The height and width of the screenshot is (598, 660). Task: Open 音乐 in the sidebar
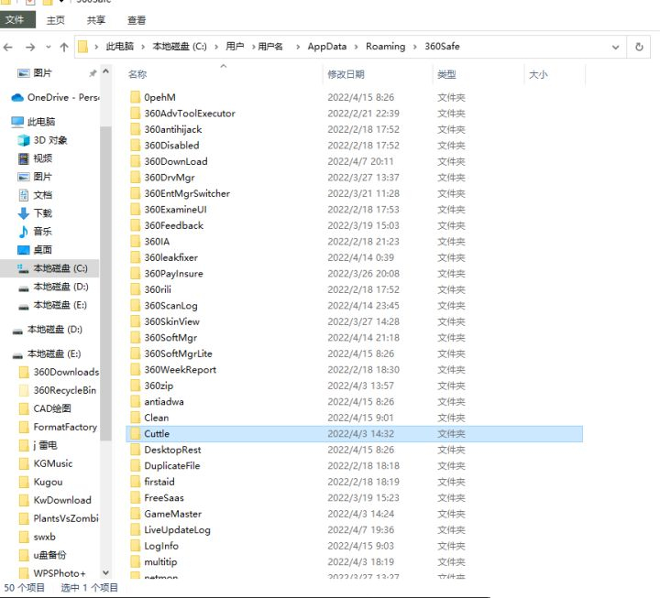[35, 232]
